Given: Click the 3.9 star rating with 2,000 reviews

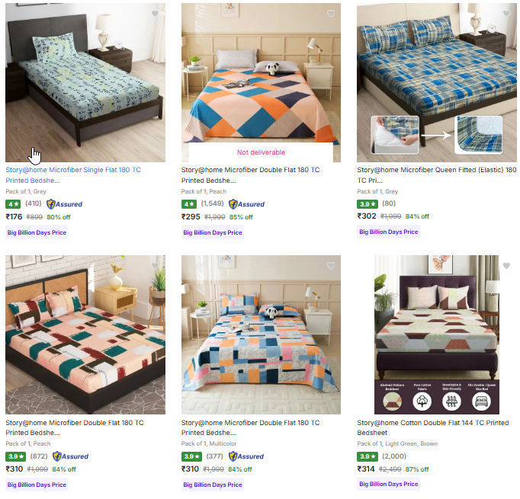Looking at the screenshot, I should 368,456.
